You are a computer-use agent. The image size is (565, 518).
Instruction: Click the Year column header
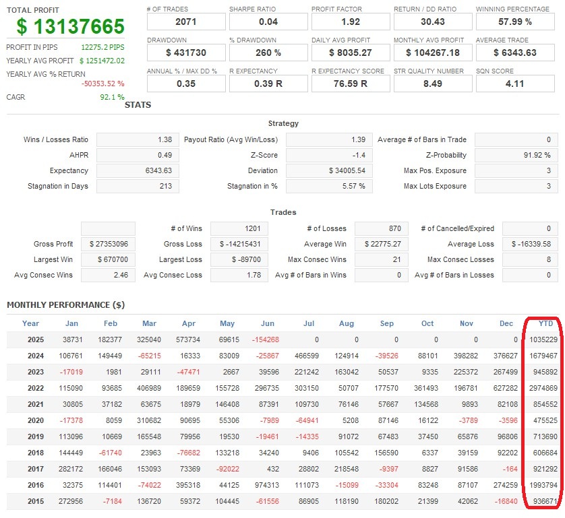tap(30, 323)
